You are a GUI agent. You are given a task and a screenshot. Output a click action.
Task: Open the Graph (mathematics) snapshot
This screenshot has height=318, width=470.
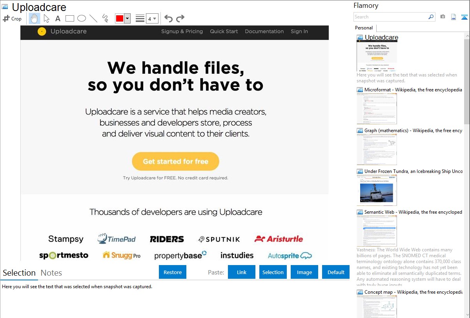[x=413, y=131]
